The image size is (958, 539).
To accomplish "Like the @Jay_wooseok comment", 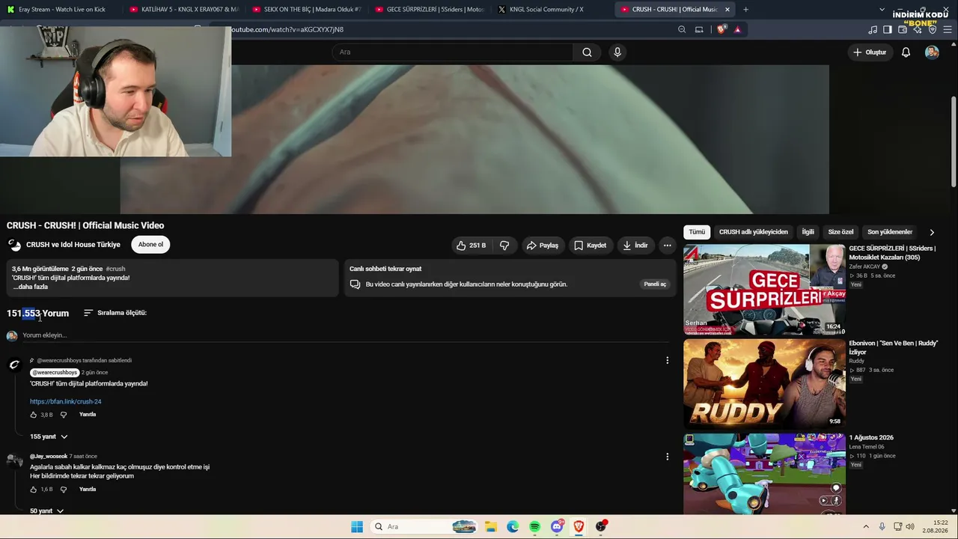I will click(x=34, y=490).
